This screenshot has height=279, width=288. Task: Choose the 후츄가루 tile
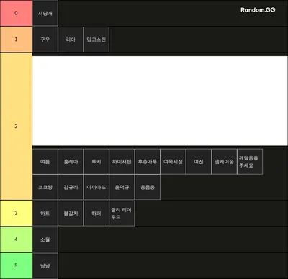(148, 162)
